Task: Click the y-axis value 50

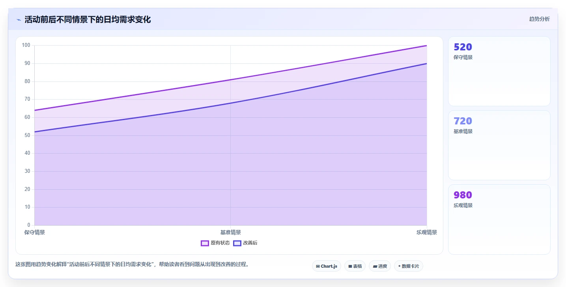Action: coord(27,135)
